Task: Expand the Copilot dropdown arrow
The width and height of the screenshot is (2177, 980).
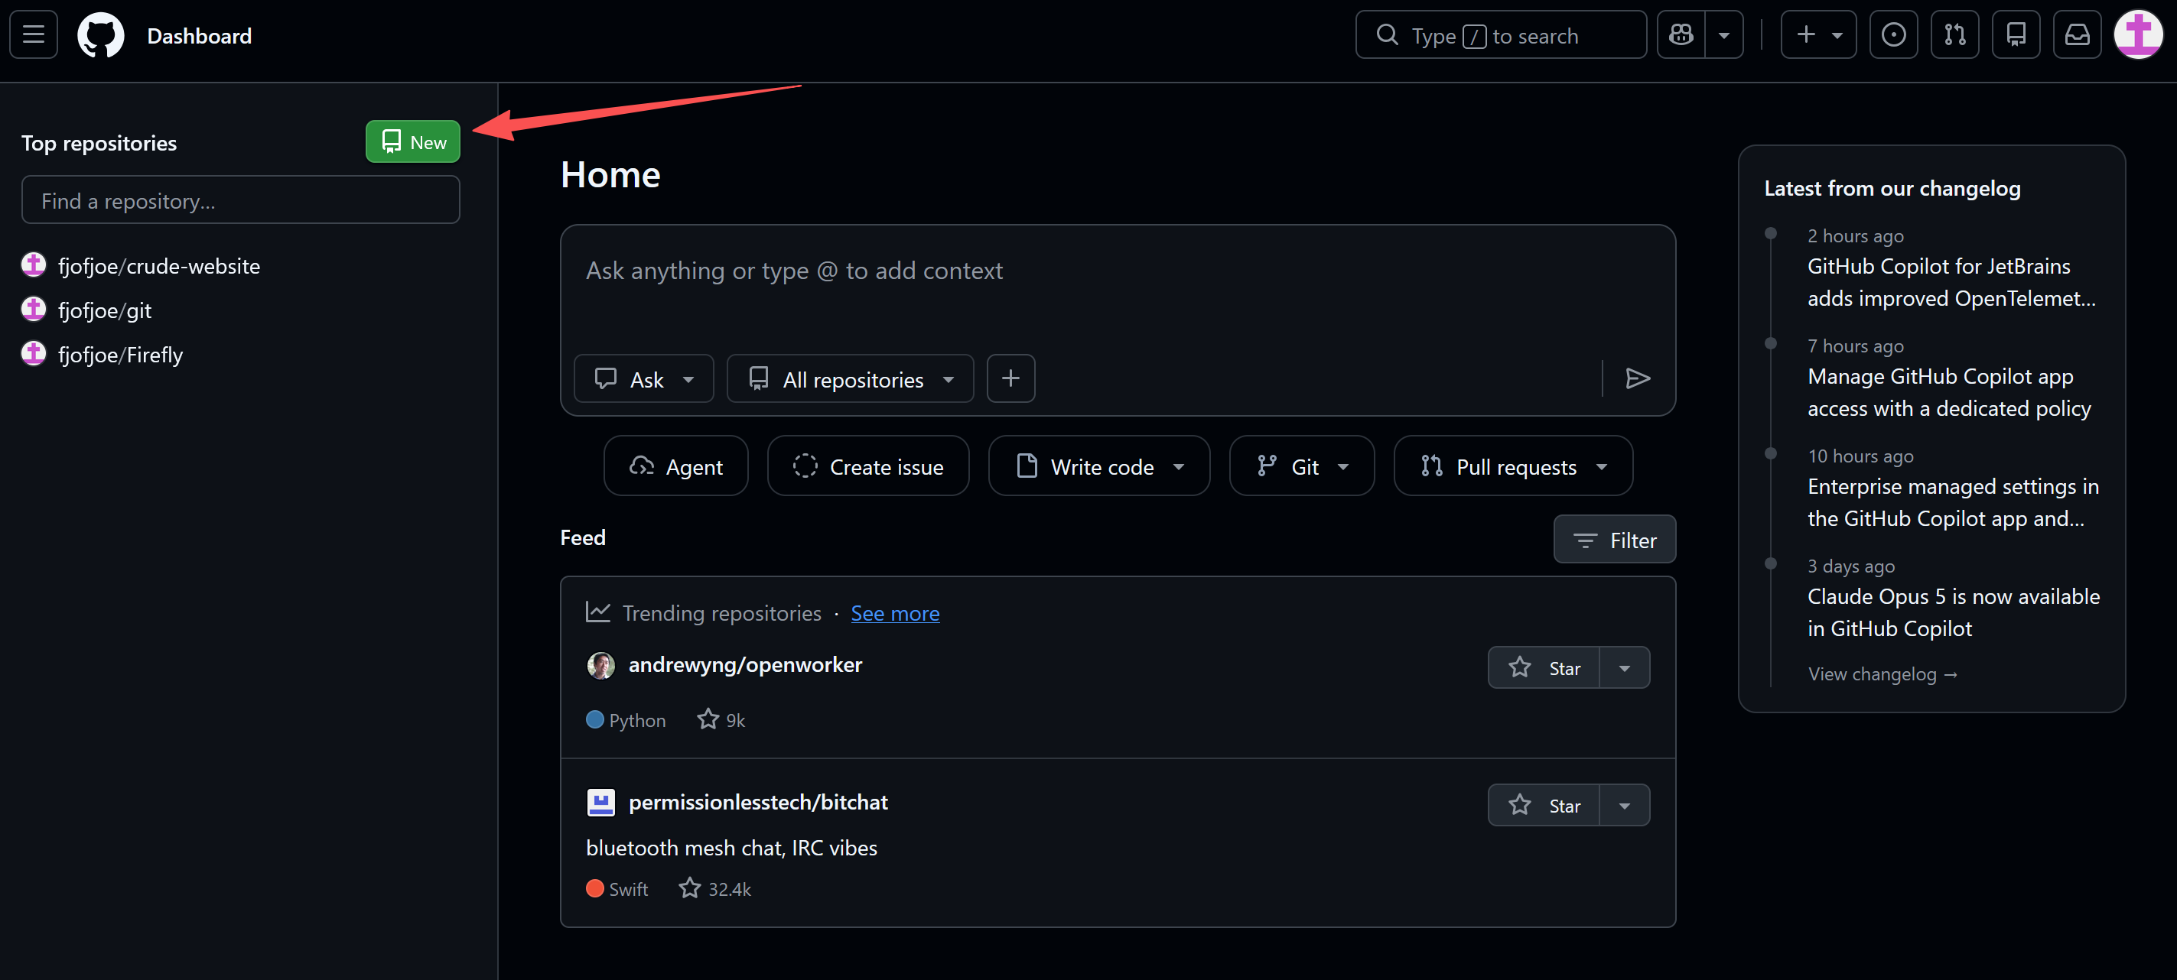Action: (1724, 34)
